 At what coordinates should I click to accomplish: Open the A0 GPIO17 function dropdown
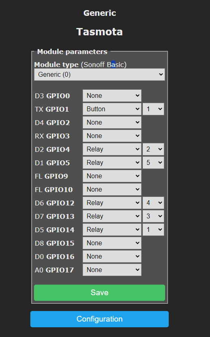tap(112, 270)
